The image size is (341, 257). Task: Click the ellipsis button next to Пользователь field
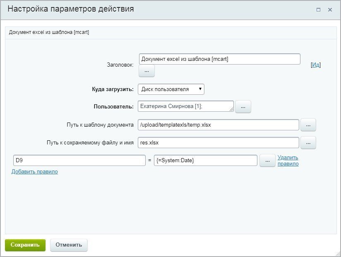point(243,106)
